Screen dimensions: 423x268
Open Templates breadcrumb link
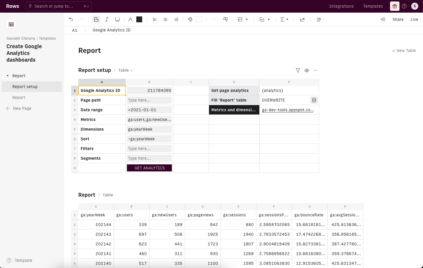coord(47,38)
